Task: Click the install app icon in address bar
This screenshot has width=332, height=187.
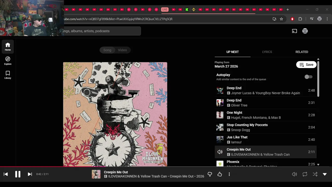Action: (274, 19)
